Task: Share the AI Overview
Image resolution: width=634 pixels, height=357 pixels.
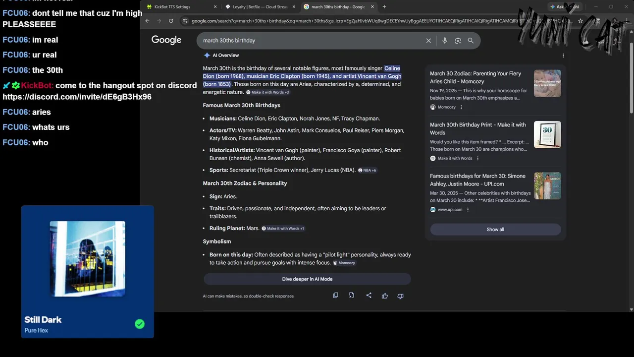Action: (x=369, y=296)
